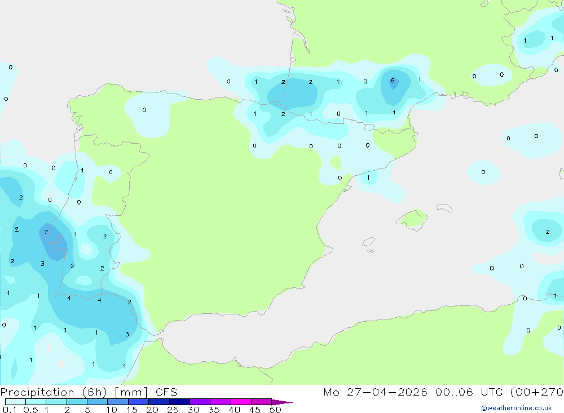The width and height of the screenshot is (564, 413).
Task: Click Mallorca island on the map
Action: [x=412, y=219]
